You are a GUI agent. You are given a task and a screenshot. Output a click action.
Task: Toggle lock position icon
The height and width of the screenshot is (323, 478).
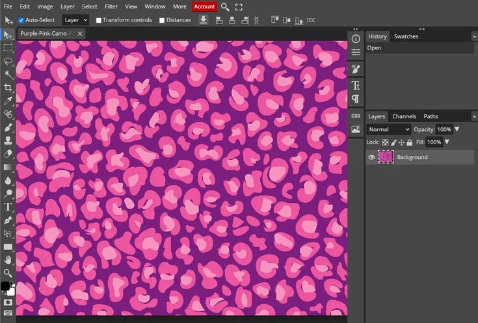click(x=401, y=142)
